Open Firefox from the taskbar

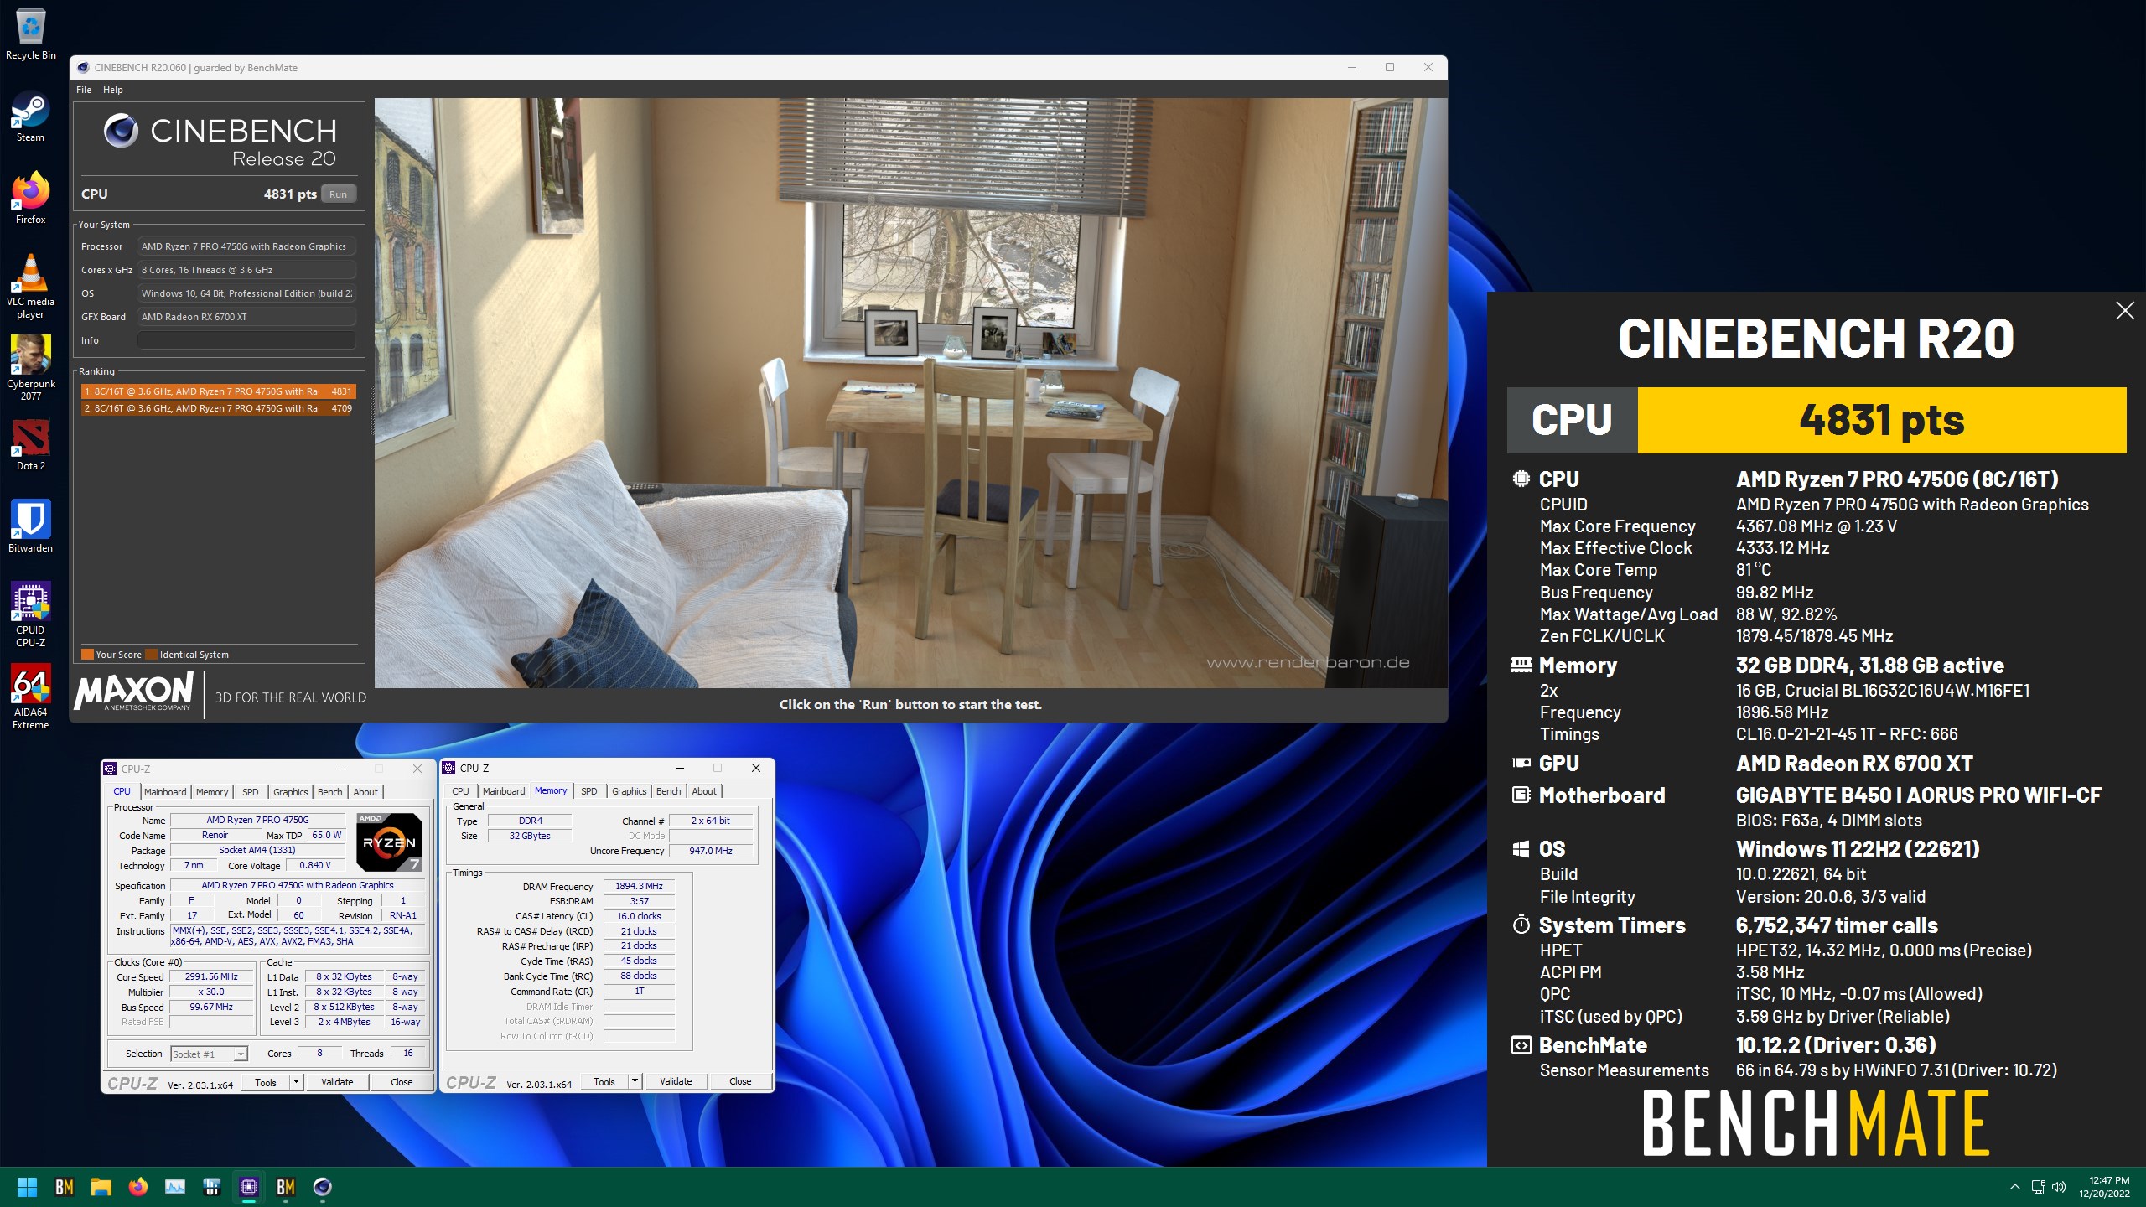pos(138,1186)
